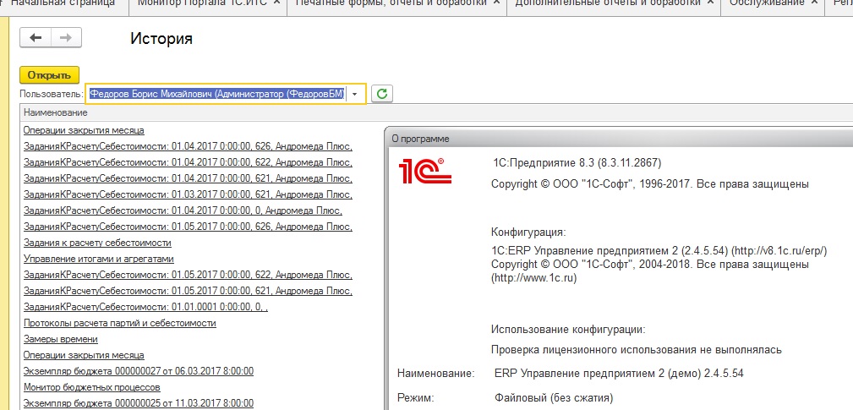
Task: Click ERP Управление предприятием 2 (демо) 2.4.5.54 value
Action: tap(619, 374)
